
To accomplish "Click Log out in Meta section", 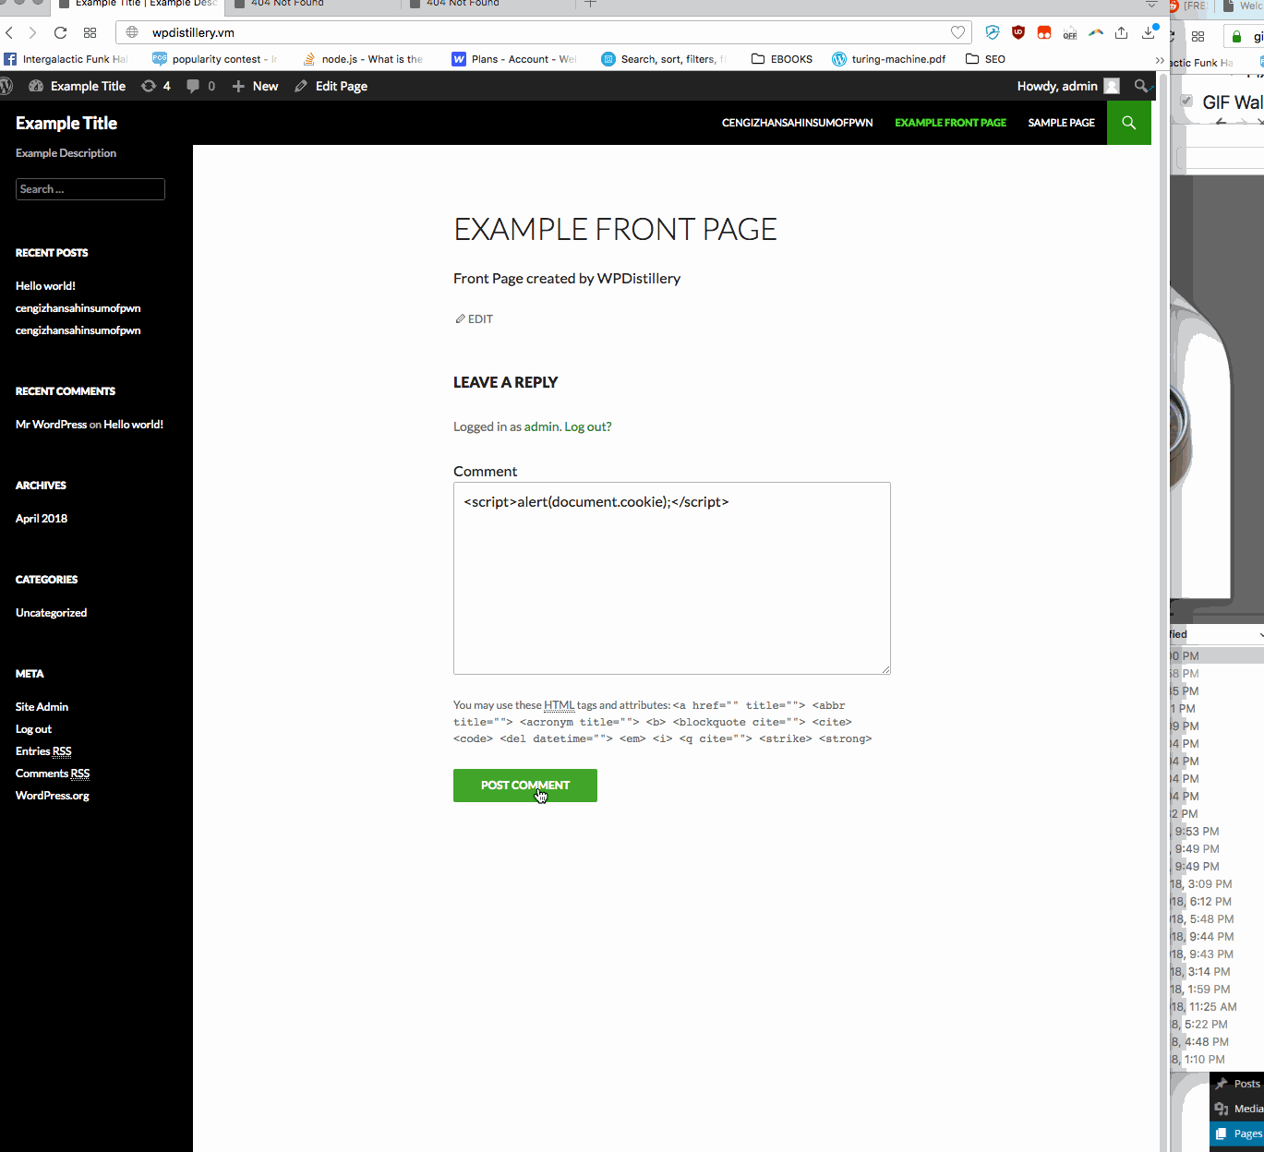I will (x=33, y=729).
